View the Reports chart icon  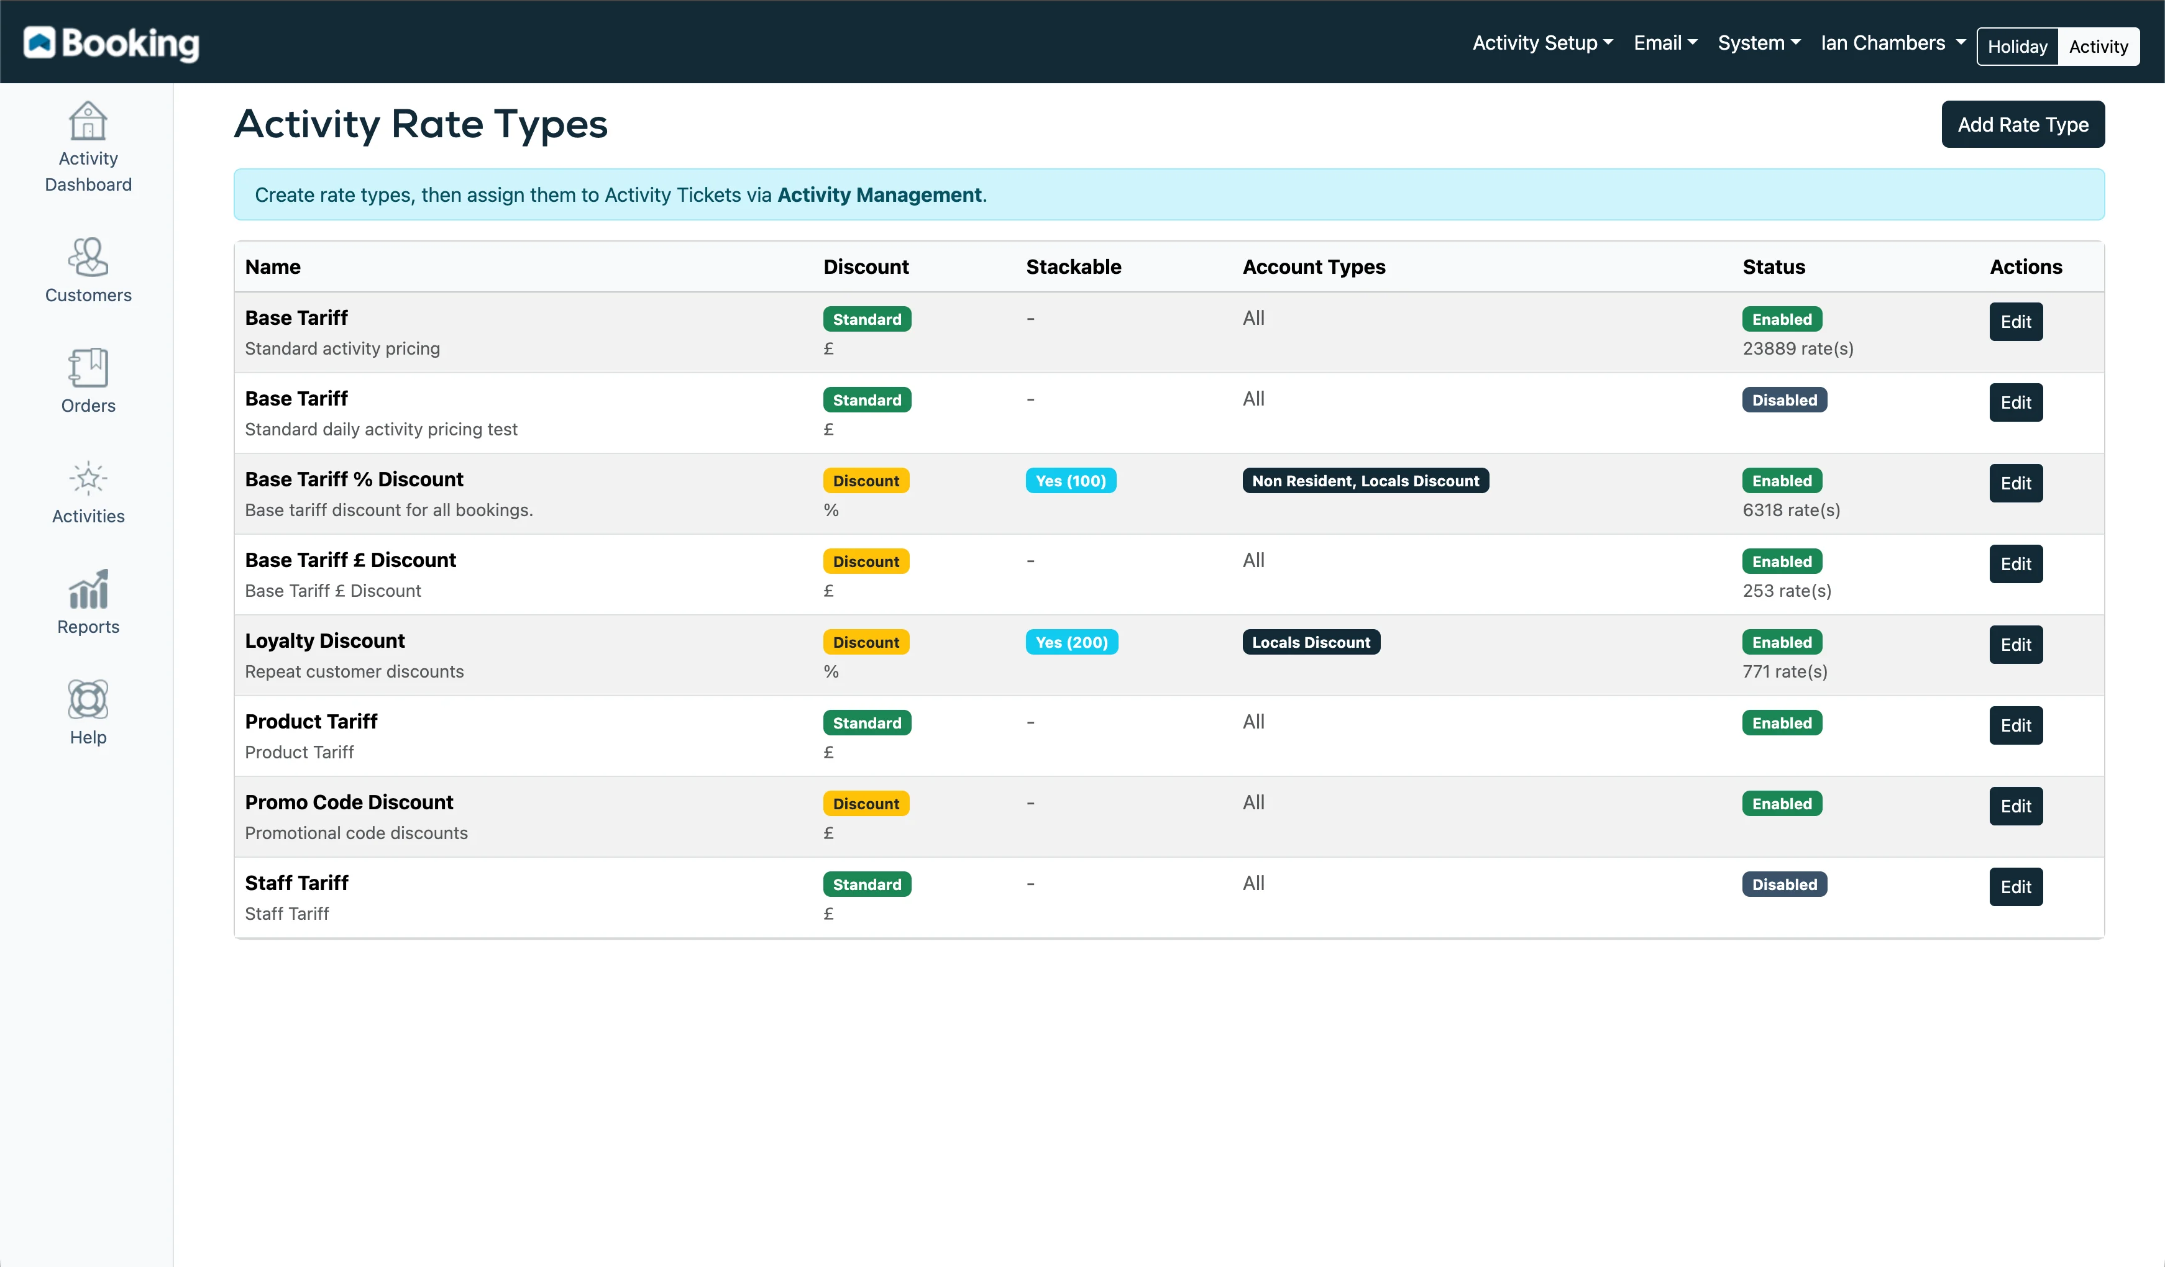click(x=88, y=589)
